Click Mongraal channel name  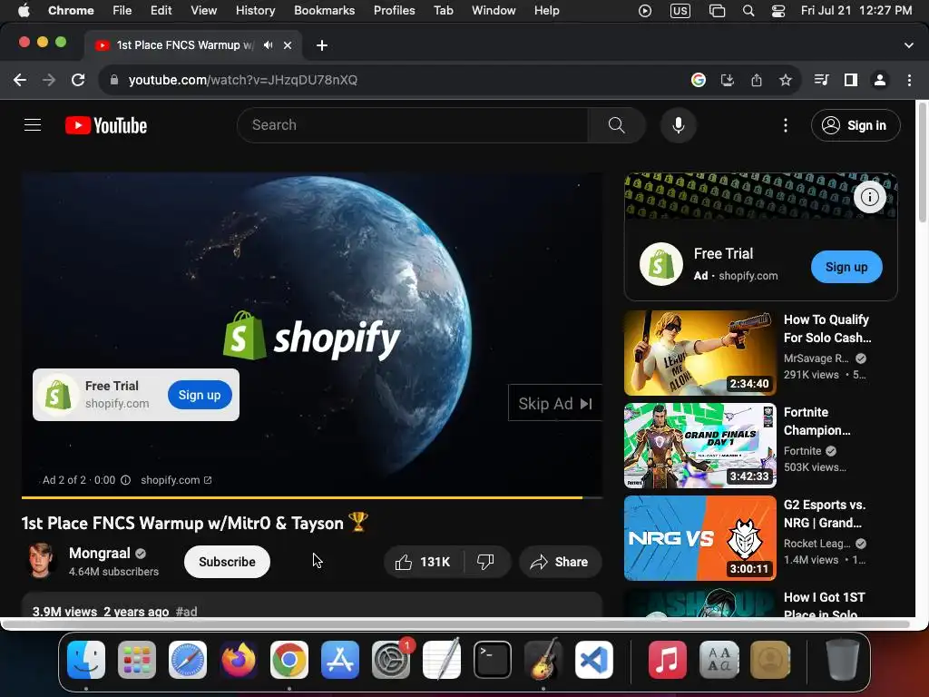(100, 553)
